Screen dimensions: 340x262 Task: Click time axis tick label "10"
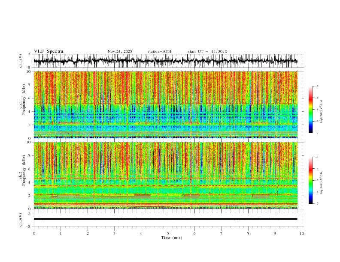tap(302, 233)
